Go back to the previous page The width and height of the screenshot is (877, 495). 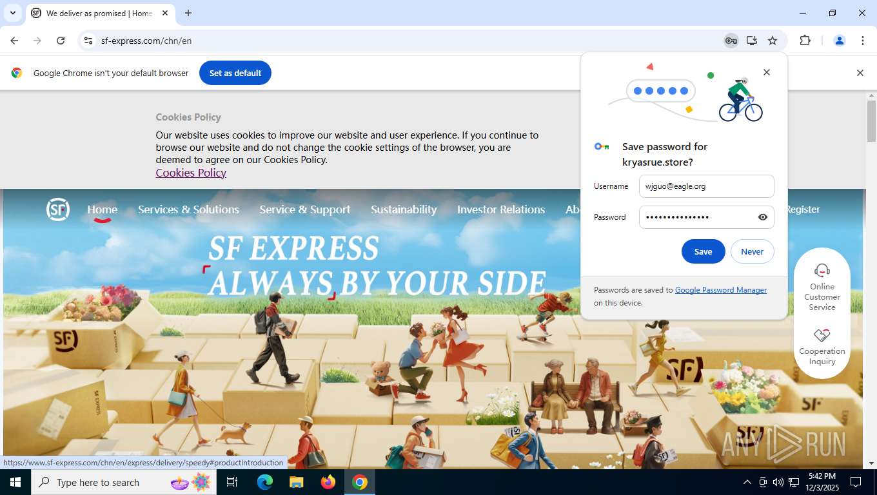click(14, 41)
